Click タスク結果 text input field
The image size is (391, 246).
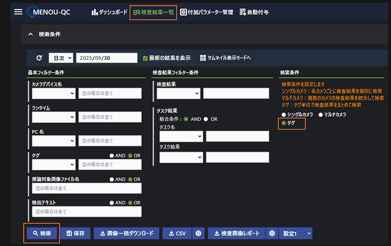(237, 157)
